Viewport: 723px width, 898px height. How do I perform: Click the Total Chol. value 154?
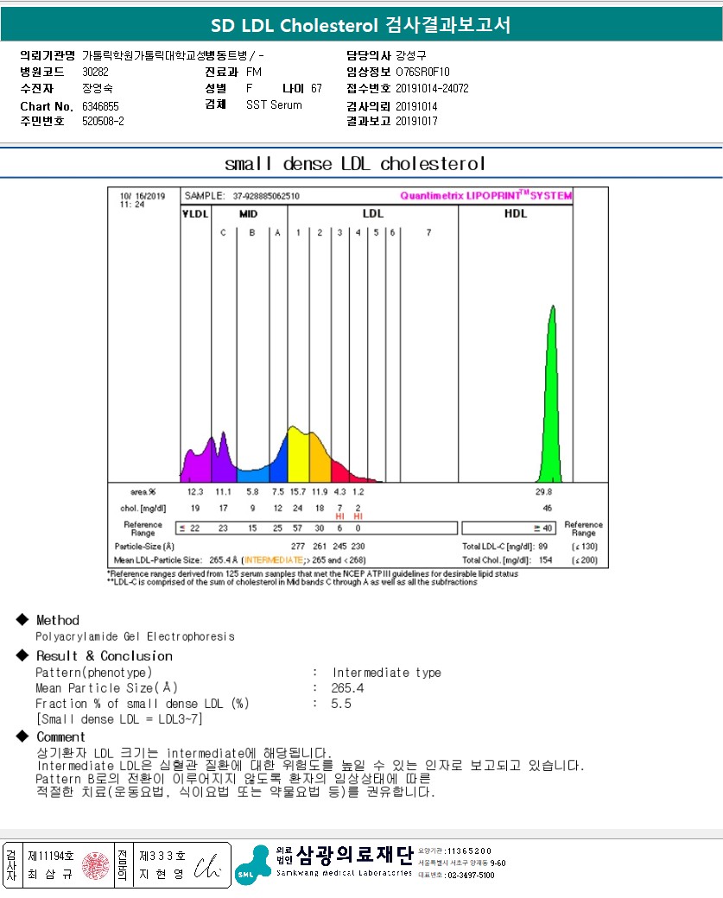pos(547,560)
